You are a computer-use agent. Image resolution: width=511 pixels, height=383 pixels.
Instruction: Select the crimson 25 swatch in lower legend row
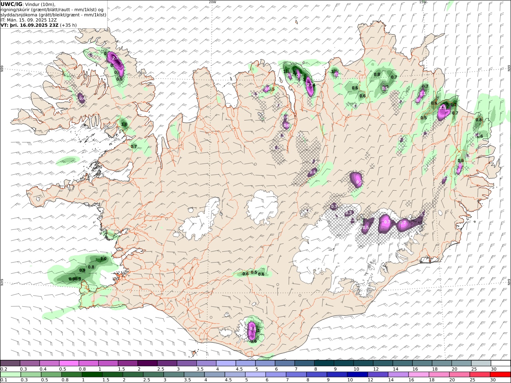[480, 375]
